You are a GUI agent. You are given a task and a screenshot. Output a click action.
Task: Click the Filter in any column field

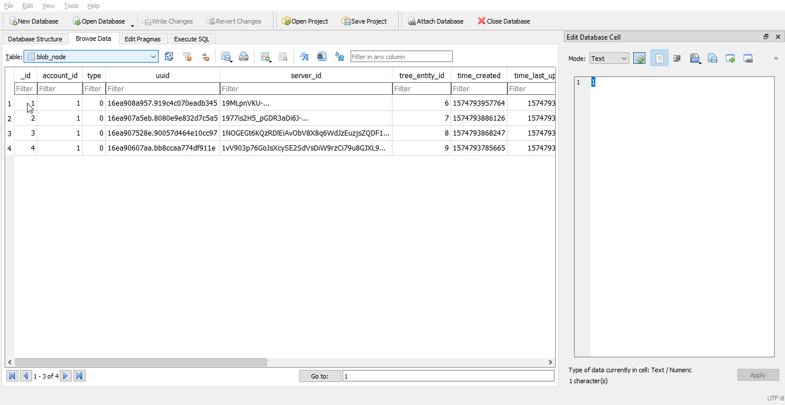click(401, 56)
